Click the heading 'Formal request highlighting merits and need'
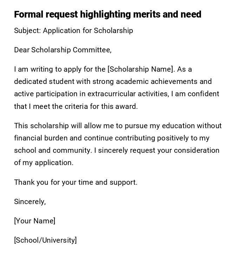Image resolution: width=246 pixels, height=262 pixels. click(108, 14)
